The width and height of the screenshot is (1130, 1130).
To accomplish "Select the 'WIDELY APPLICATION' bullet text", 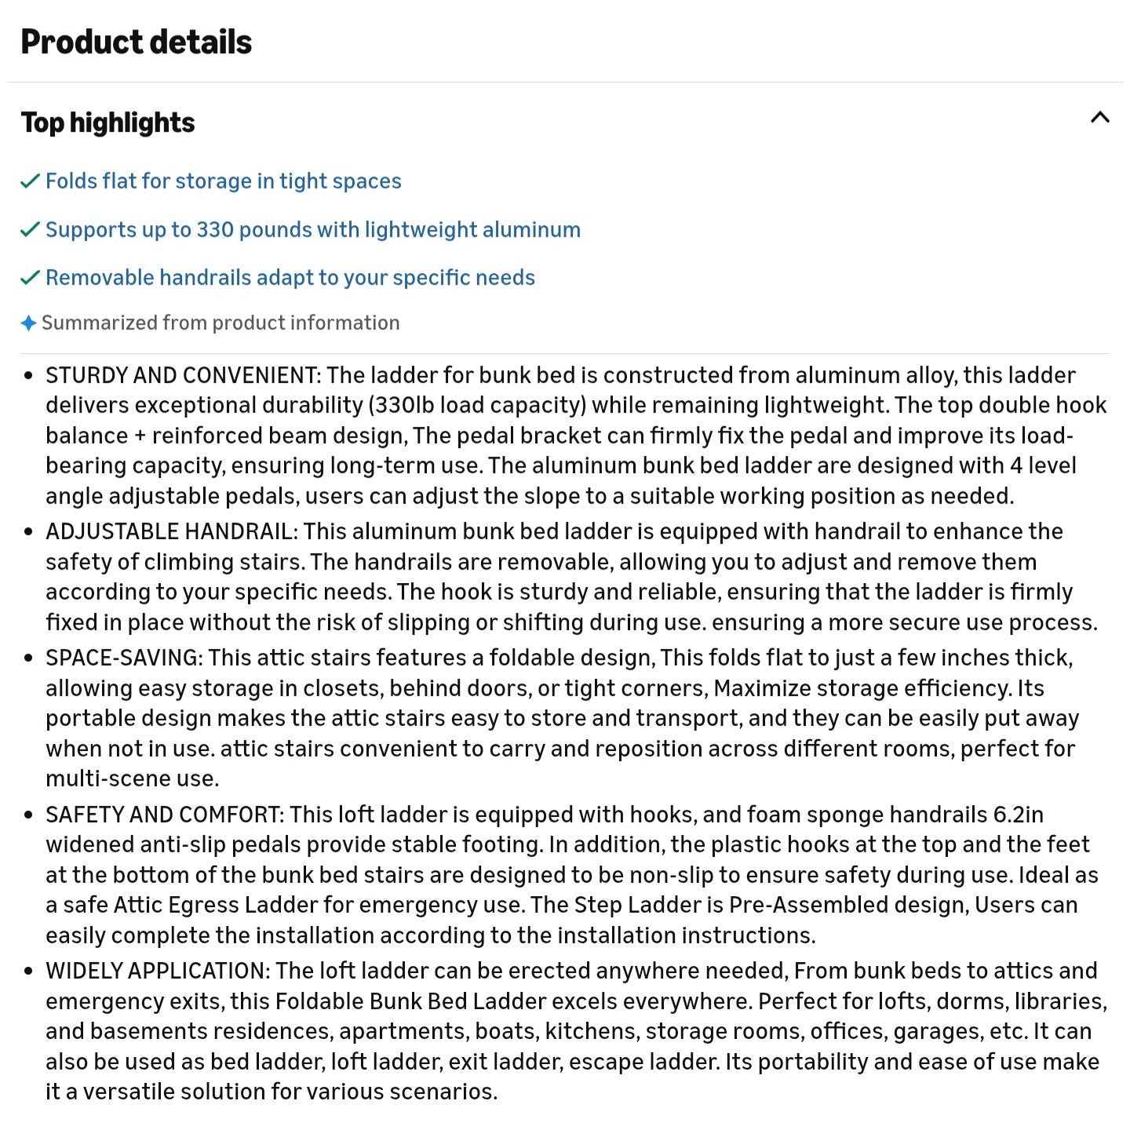I will point(577,1031).
